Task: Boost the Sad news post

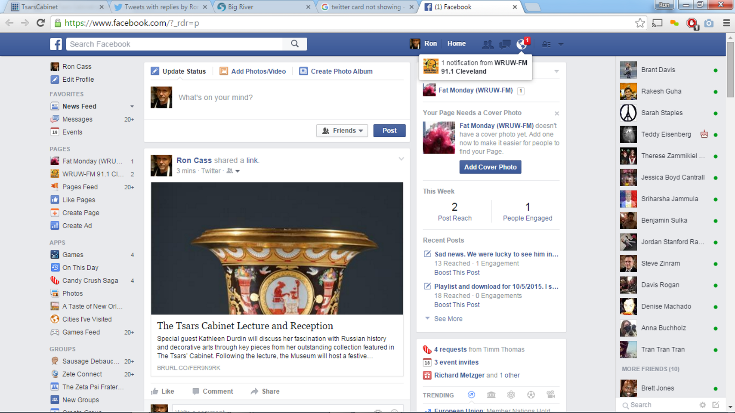Action: coord(457,273)
